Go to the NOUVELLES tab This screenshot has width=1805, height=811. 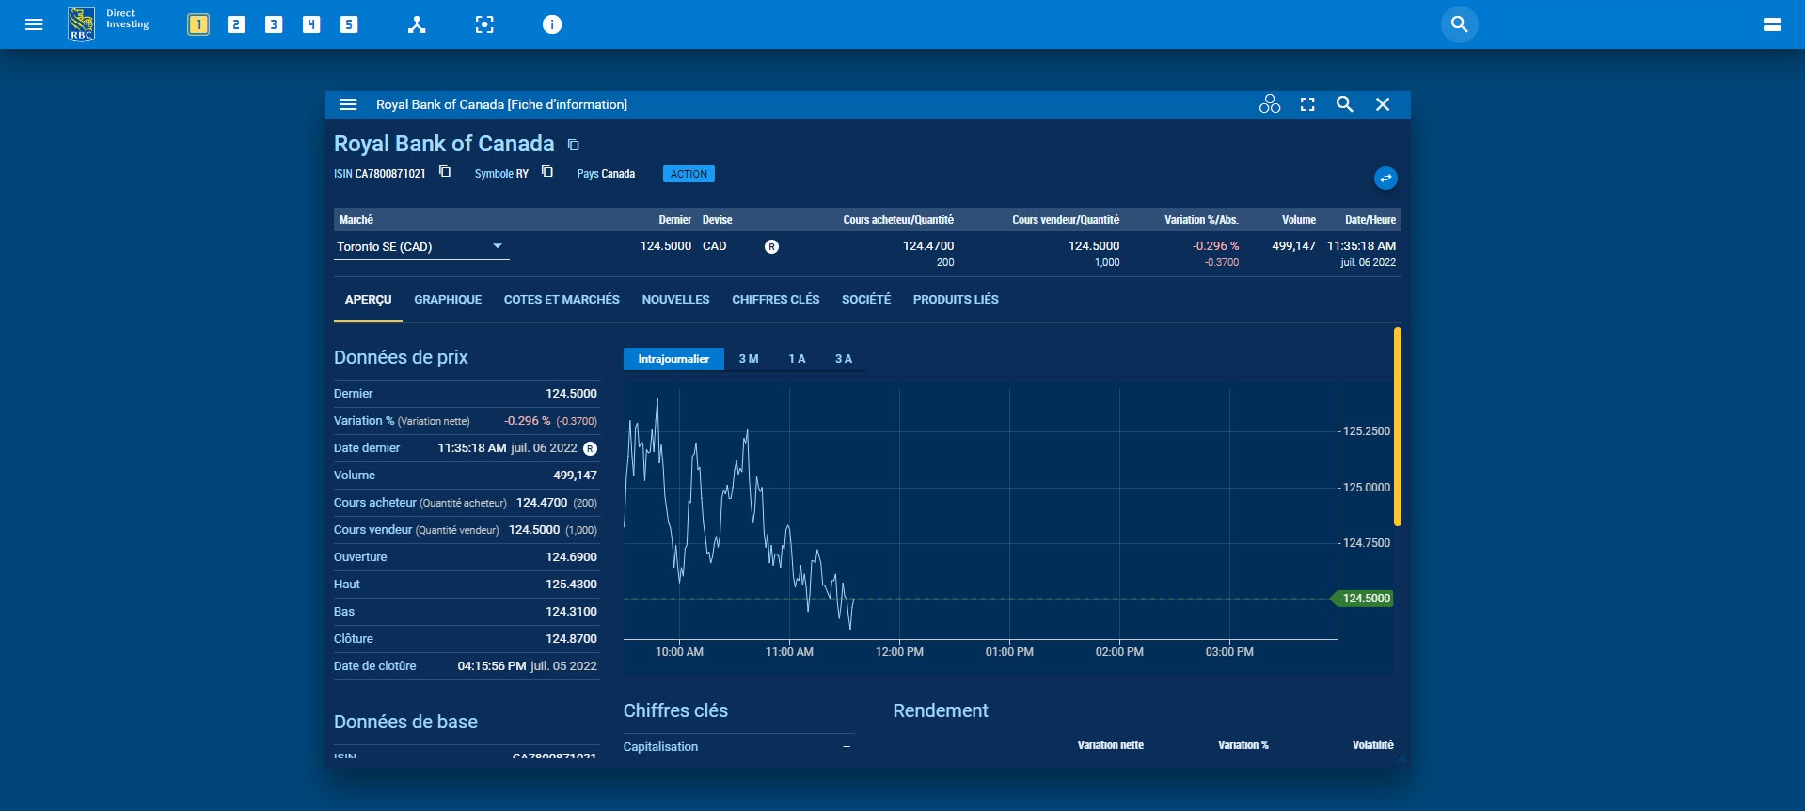pyautogui.click(x=675, y=300)
